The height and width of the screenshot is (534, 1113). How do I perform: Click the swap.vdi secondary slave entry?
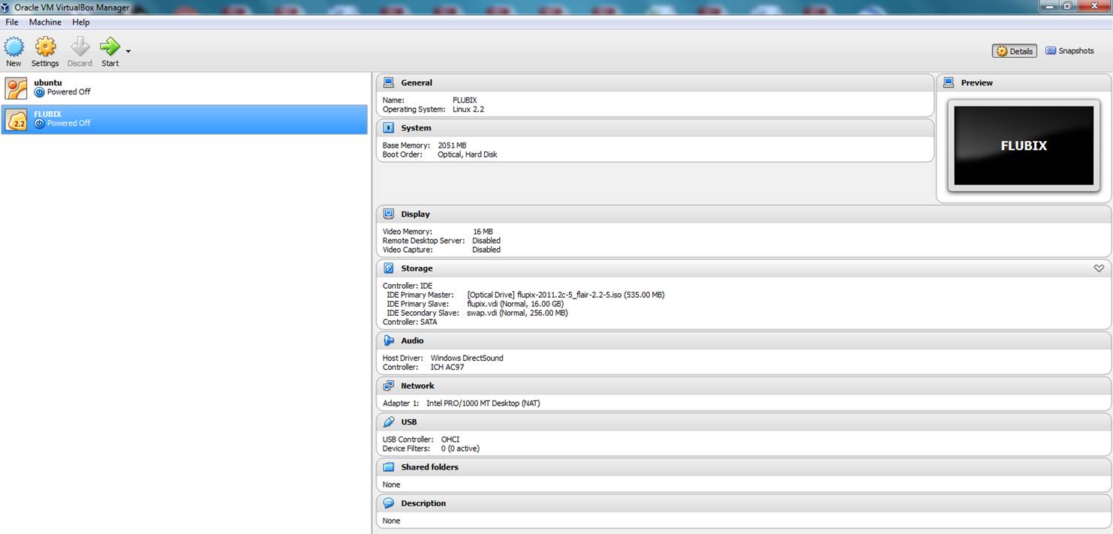coord(517,313)
